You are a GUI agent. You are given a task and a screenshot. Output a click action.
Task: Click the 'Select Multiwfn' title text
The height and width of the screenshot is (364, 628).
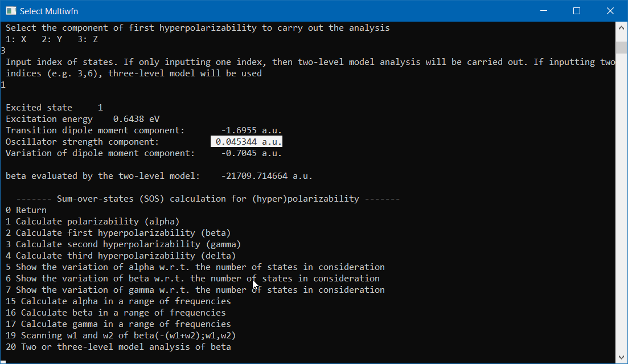click(49, 11)
